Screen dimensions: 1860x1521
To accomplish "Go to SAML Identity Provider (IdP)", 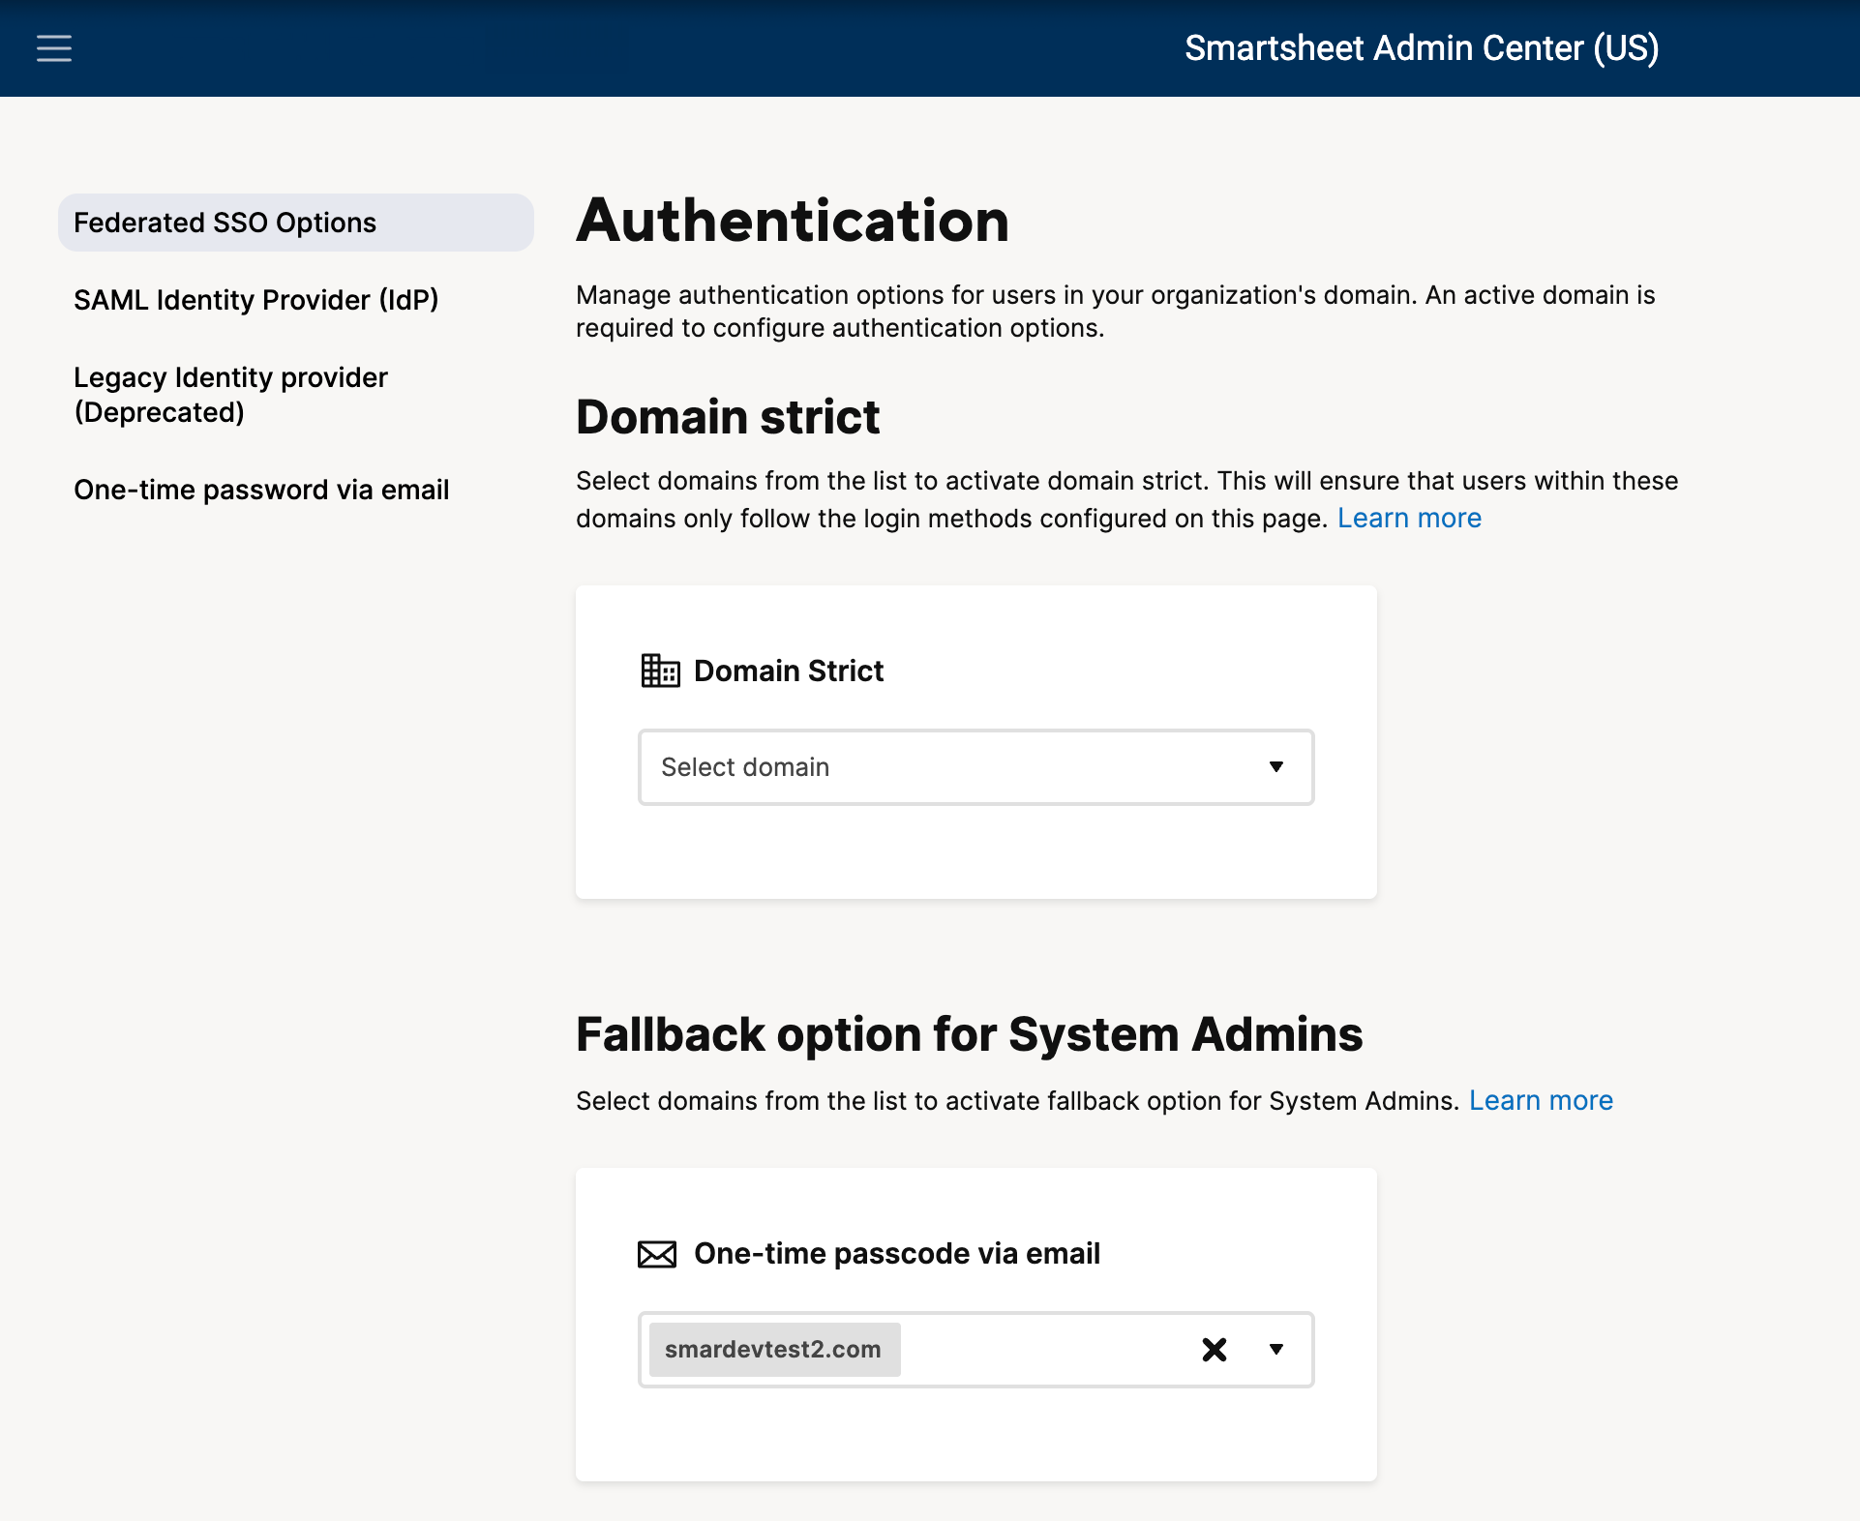I will 256,300.
